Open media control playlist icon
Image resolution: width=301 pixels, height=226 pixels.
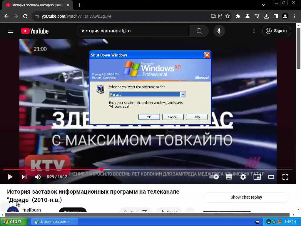tap(257, 16)
